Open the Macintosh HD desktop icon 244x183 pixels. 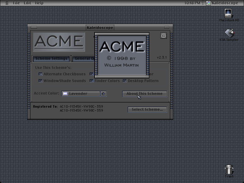click(228, 13)
